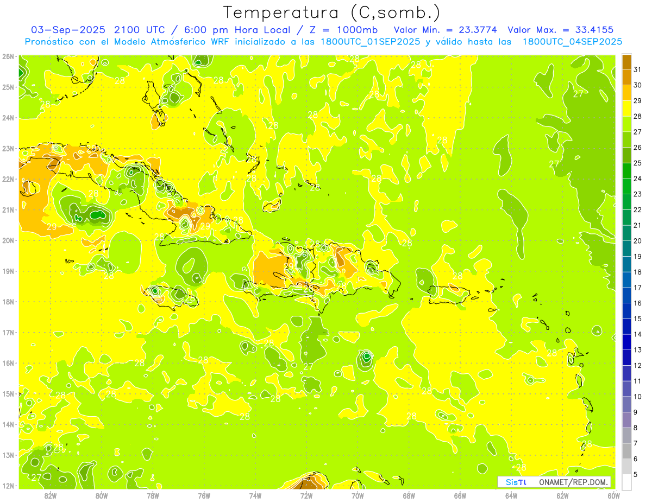Click the 80W longitude axis label
This screenshot has width=652, height=503.
(102, 495)
